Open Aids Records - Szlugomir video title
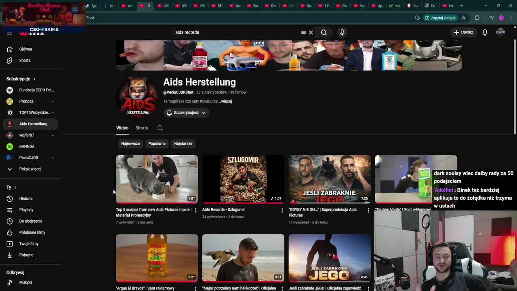Viewport: 517px width, 291px height. pos(224,210)
